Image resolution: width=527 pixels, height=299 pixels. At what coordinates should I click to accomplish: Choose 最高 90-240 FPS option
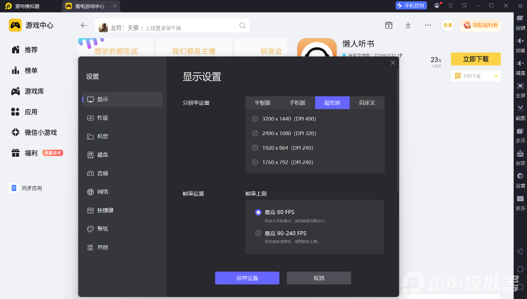(281, 233)
